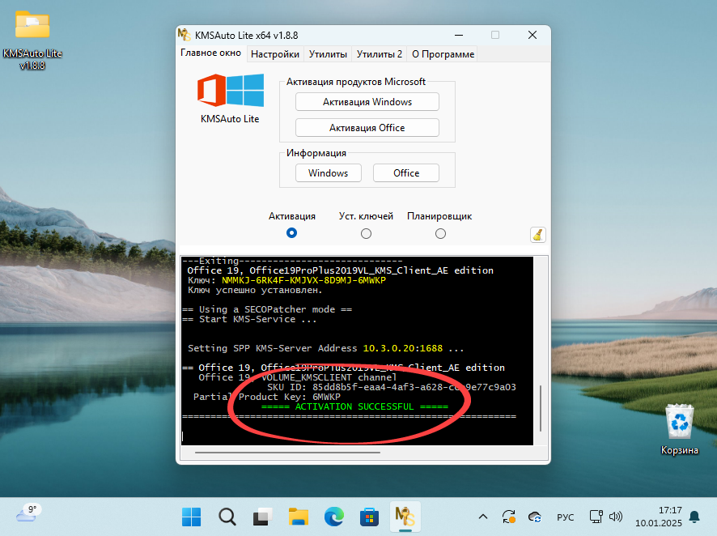
Task: Click the KMSAuto Lite logo in the main window
Action: [230, 93]
